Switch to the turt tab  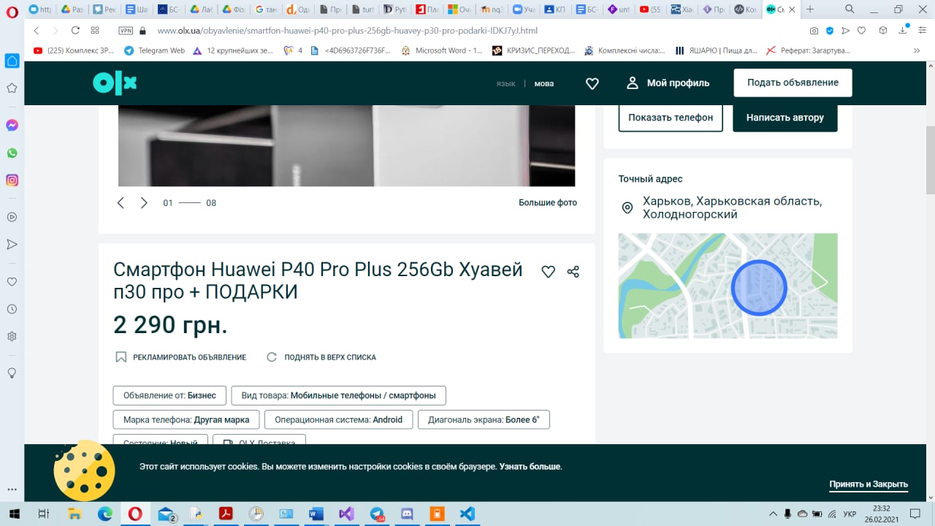[x=363, y=9]
